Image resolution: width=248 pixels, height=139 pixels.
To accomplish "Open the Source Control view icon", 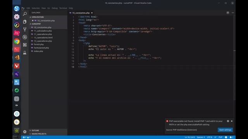I will coord(25,29).
